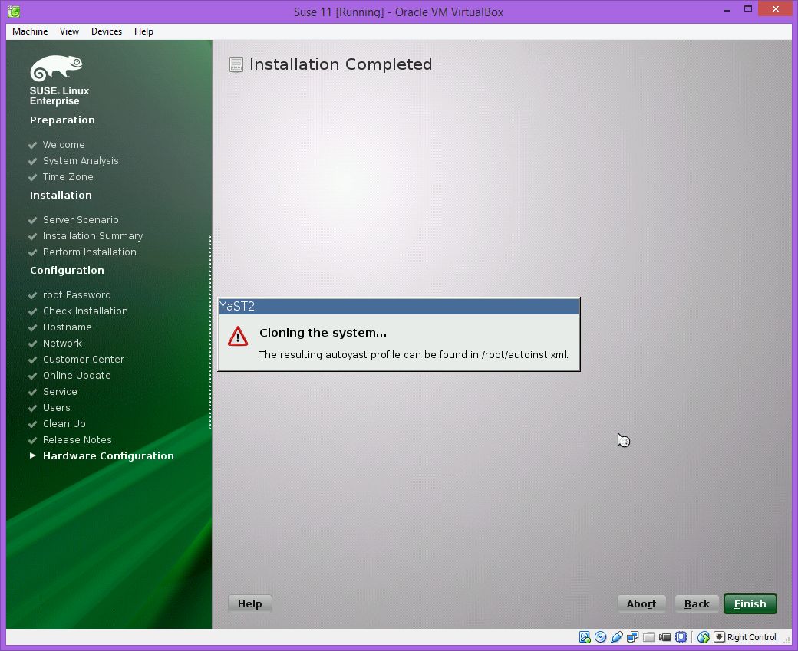Open the Machine menu
Image resolution: width=798 pixels, height=651 pixels.
click(30, 31)
